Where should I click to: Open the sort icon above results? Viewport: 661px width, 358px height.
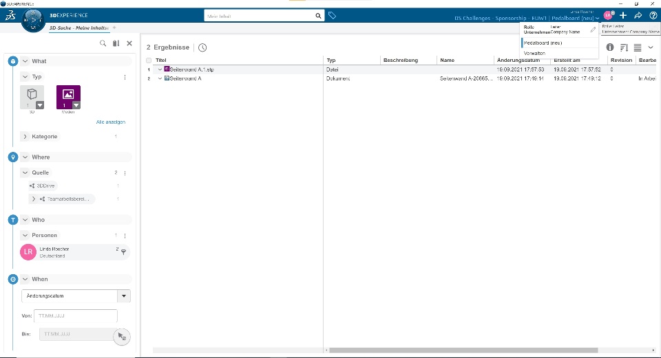pyautogui.click(x=625, y=47)
